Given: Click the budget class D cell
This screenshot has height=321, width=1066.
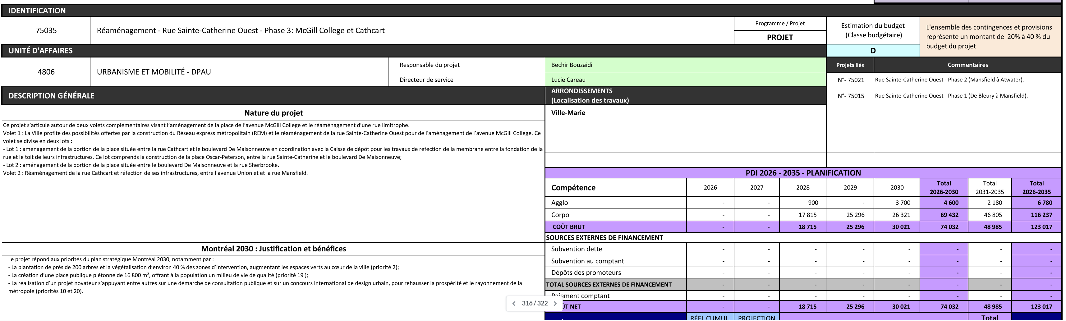Looking at the screenshot, I should click(873, 50).
